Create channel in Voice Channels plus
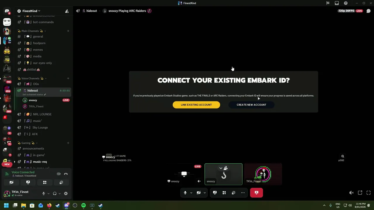 [x=68, y=78]
